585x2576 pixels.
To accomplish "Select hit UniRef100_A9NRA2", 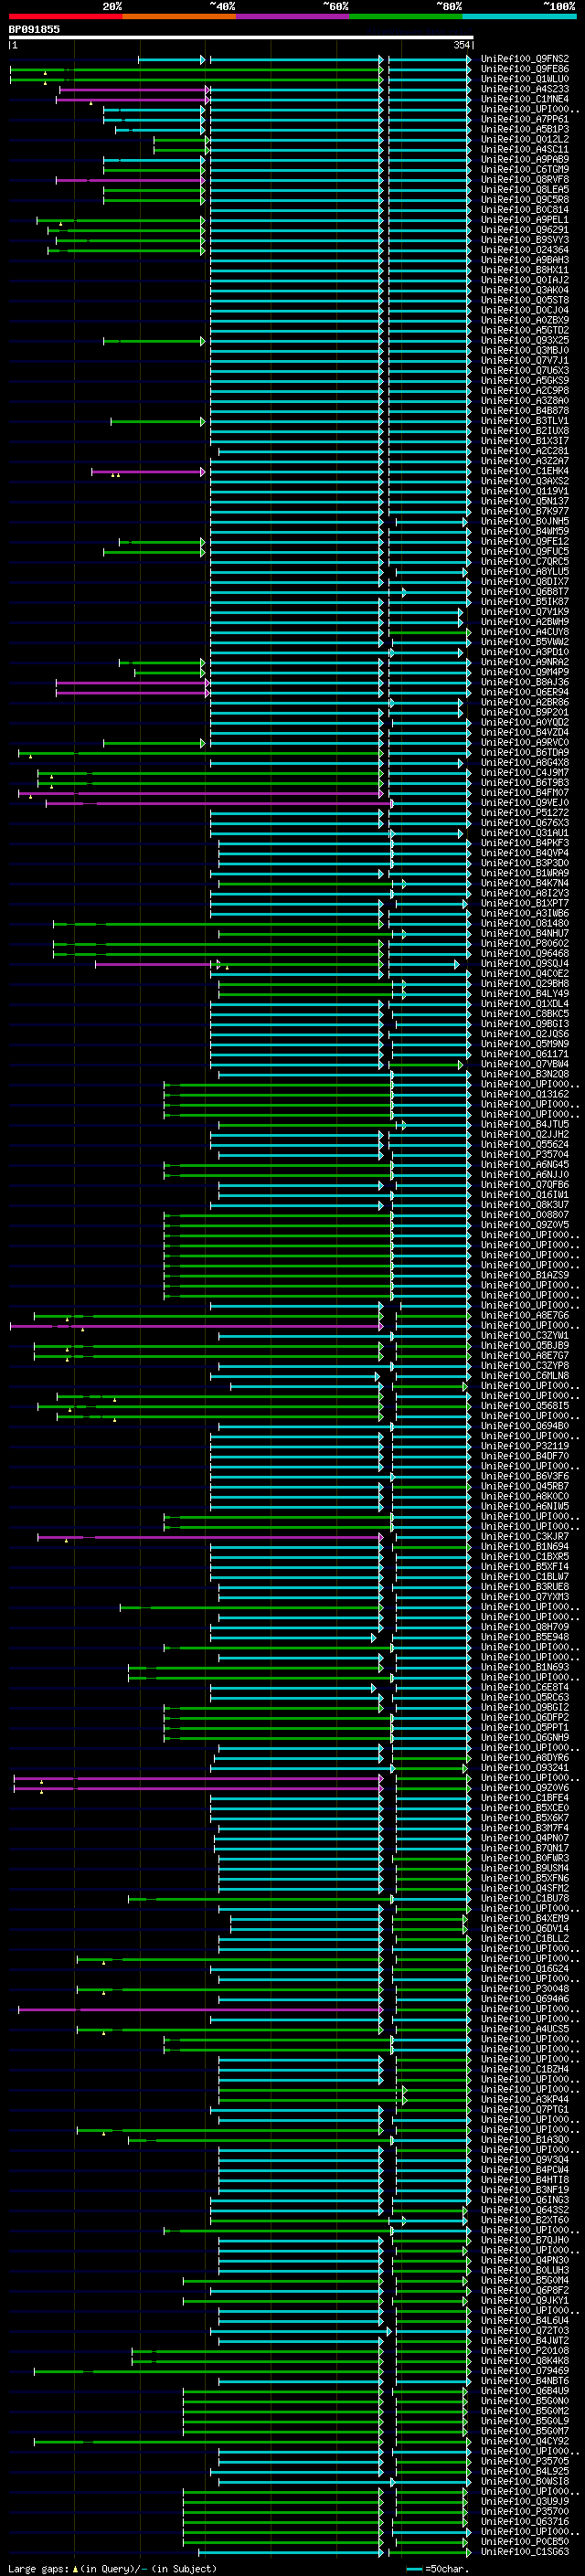I will click(x=524, y=662).
